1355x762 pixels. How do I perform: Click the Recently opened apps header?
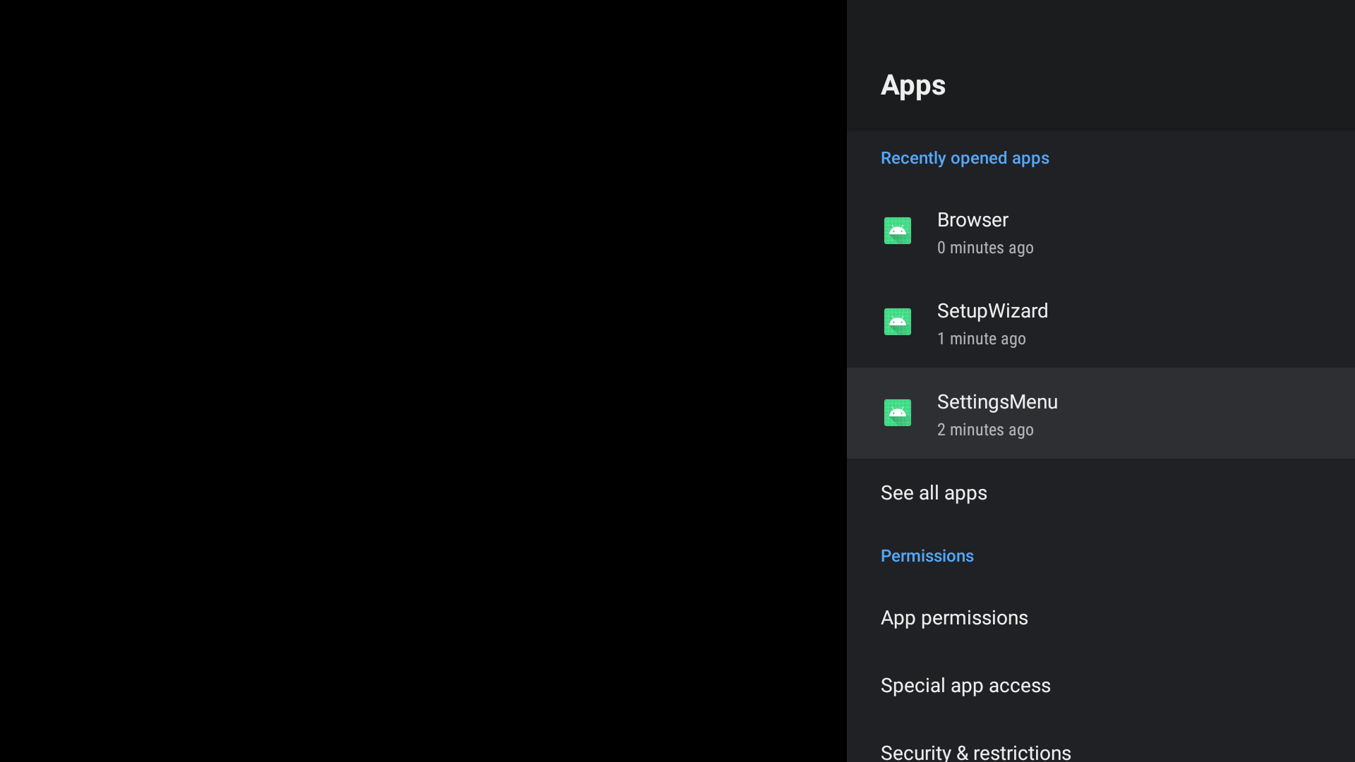click(965, 158)
